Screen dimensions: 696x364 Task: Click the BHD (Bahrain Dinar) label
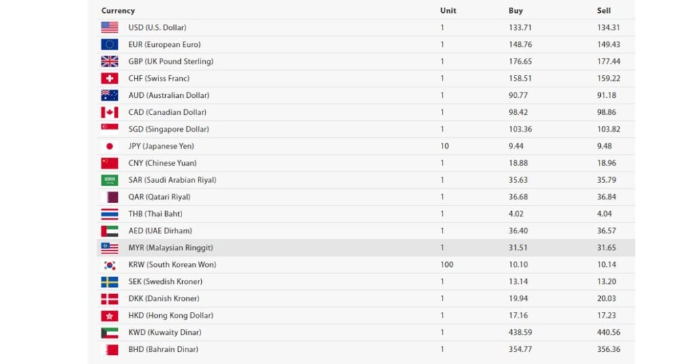pyautogui.click(x=163, y=349)
